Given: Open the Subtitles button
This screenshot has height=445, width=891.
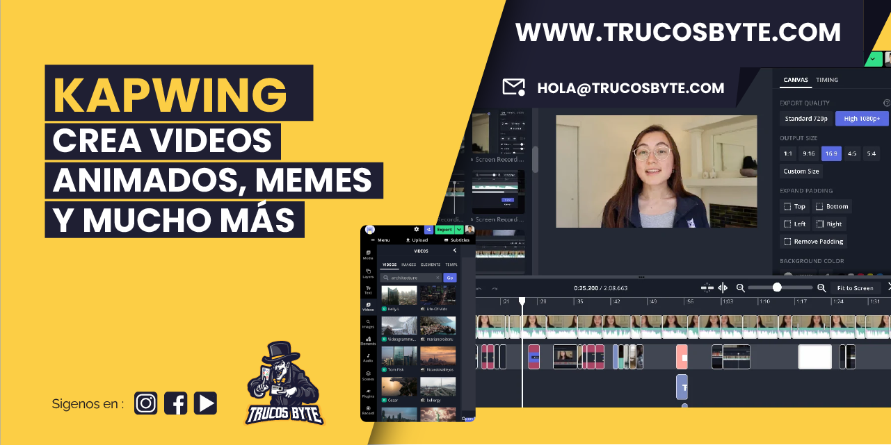Looking at the screenshot, I should coord(456,240).
